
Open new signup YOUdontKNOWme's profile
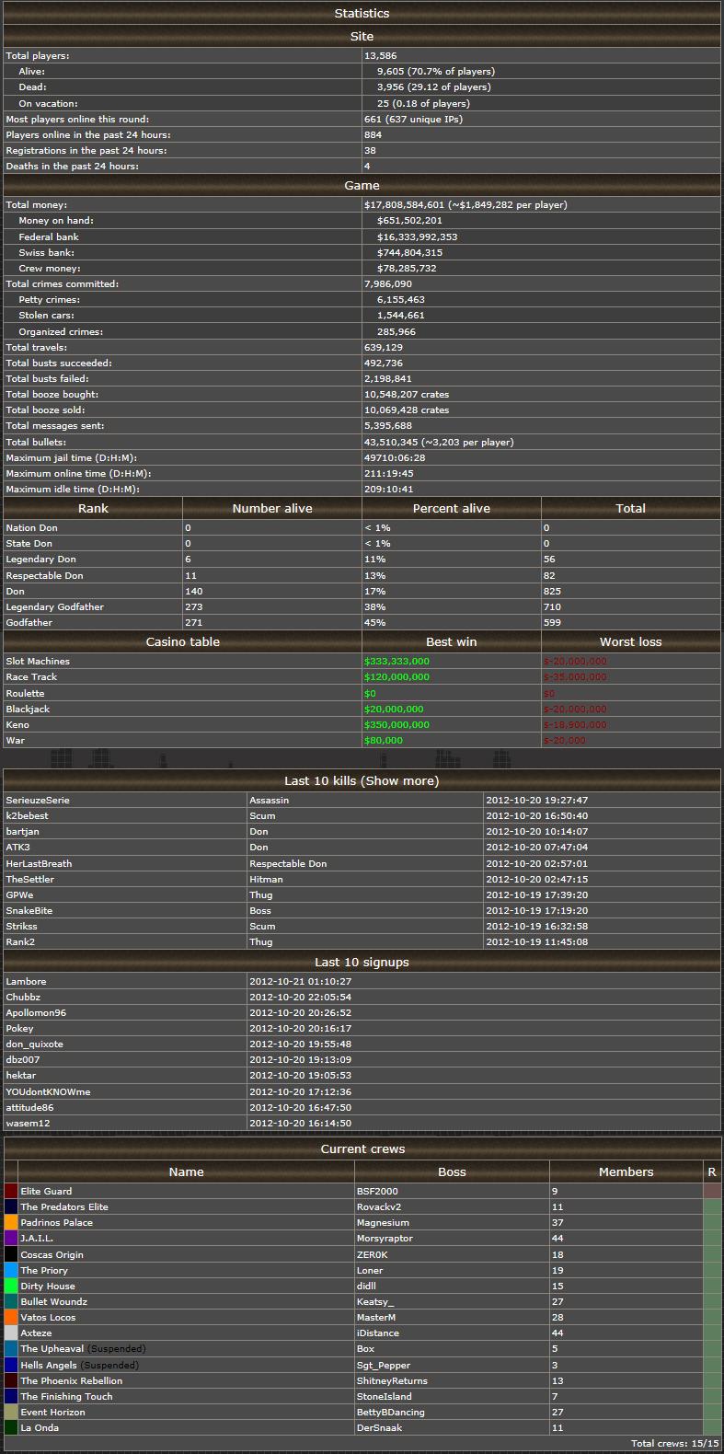pyautogui.click(x=48, y=1091)
